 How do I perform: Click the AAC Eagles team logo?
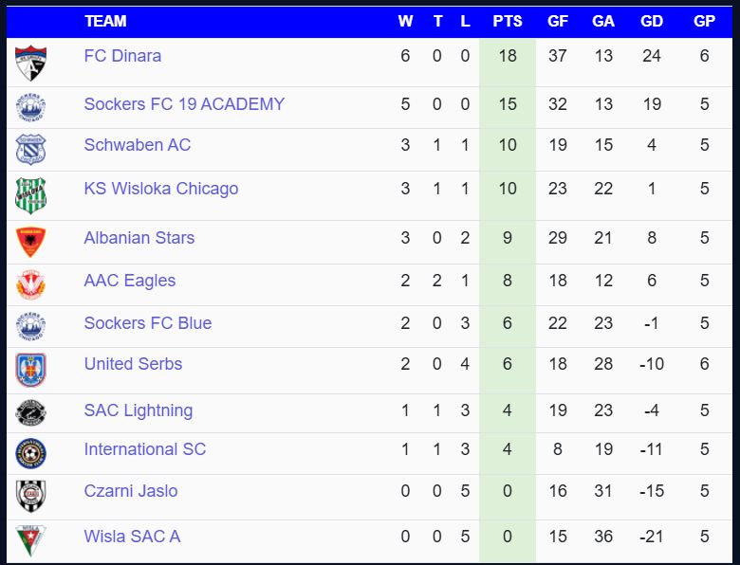pyautogui.click(x=30, y=284)
